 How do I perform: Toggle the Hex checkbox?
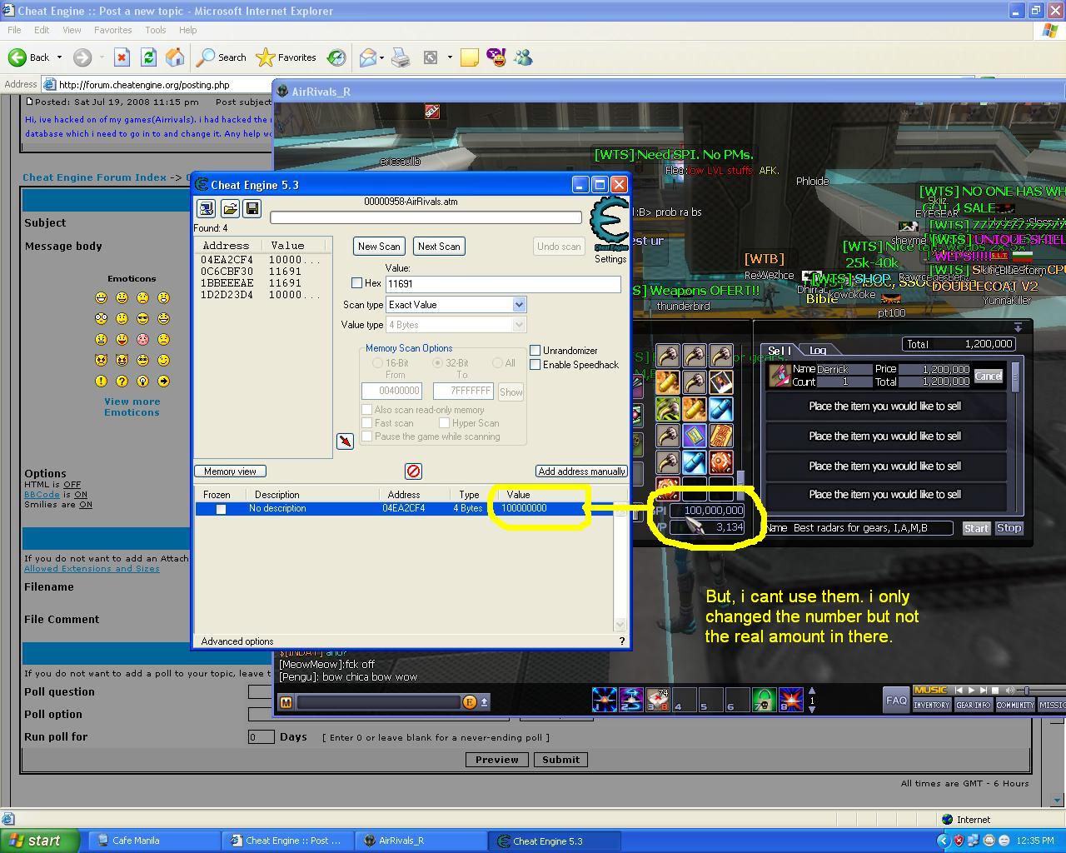click(x=356, y=283)
